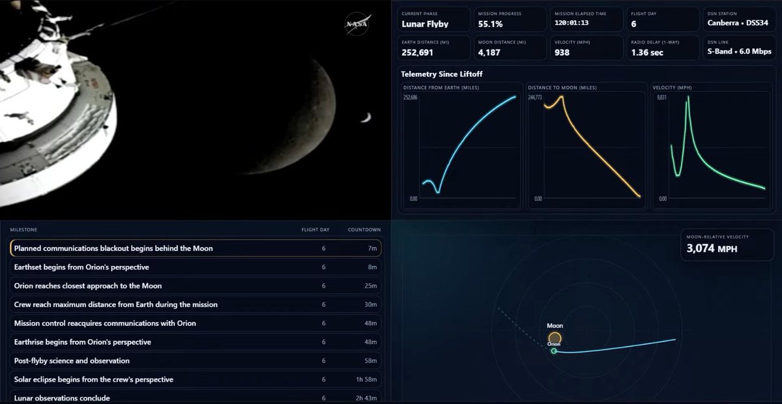This screenshot has height=404, width=782.
Task: Select the Solar eclipse begins milestone row
Action: point(195,379)
